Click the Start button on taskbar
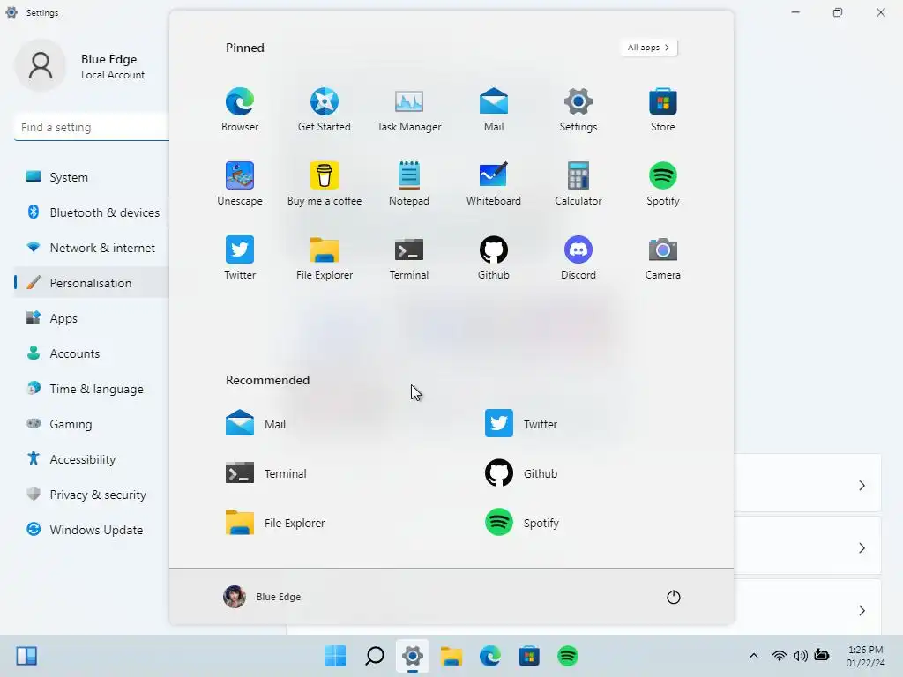This screenshot has width=903, height=677. point(334,656)
